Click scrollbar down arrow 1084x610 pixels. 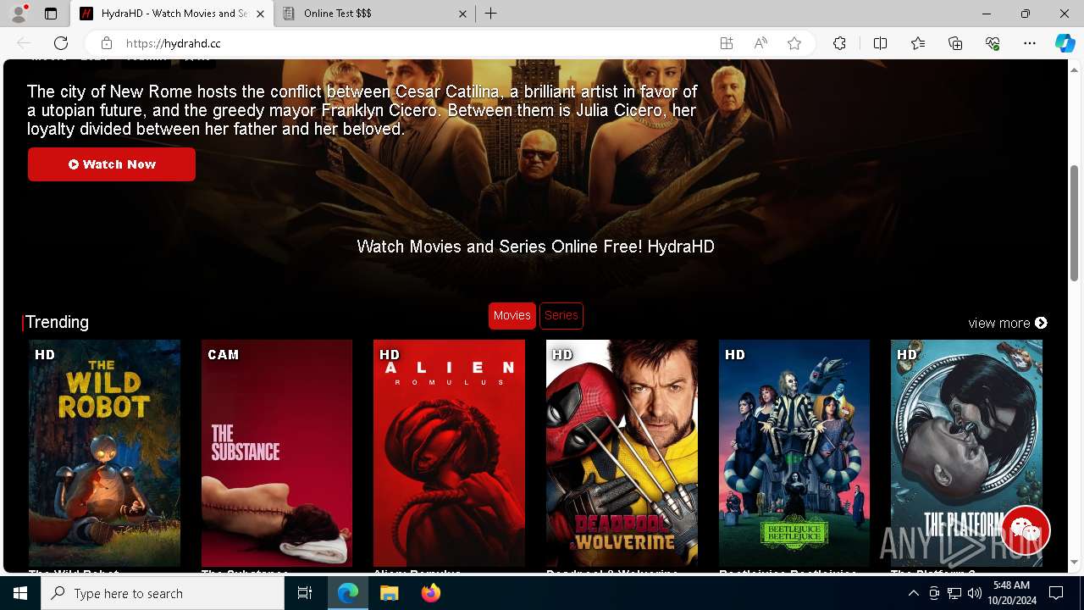click(x=1074, y=562)
